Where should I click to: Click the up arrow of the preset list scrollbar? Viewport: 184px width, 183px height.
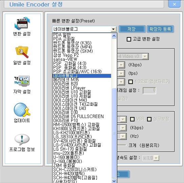114,36
